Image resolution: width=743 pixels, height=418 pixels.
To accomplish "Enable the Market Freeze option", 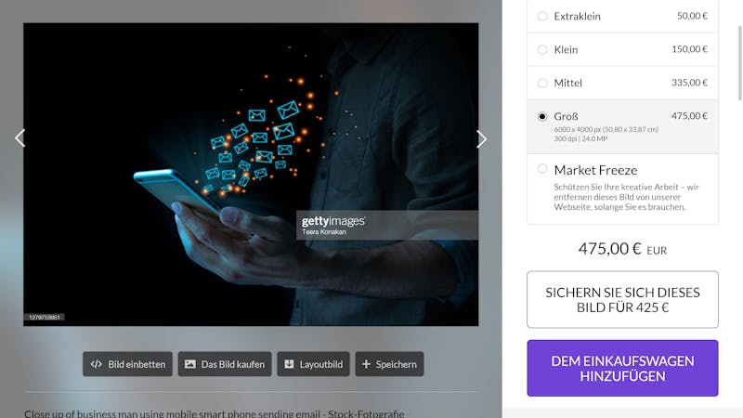I will 542,169.
